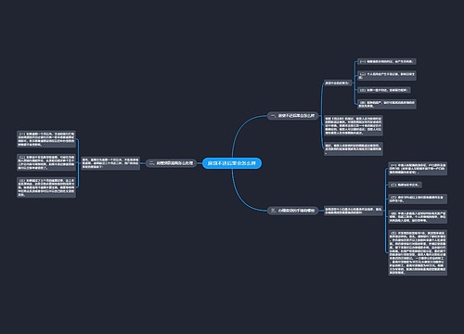Viewport: 464px width, 334px height.
Task: Click the summary node attached to the 二 branch
Action: (110, 163)
